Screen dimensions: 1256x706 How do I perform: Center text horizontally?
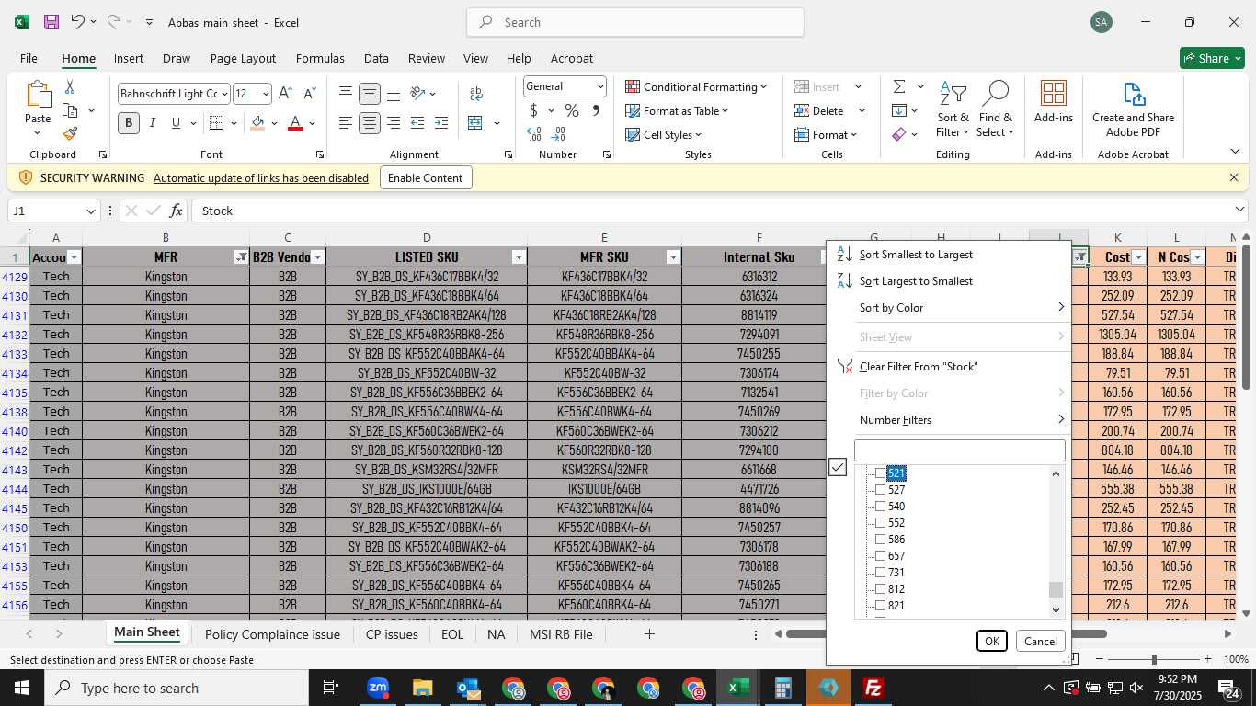(370, 123)
